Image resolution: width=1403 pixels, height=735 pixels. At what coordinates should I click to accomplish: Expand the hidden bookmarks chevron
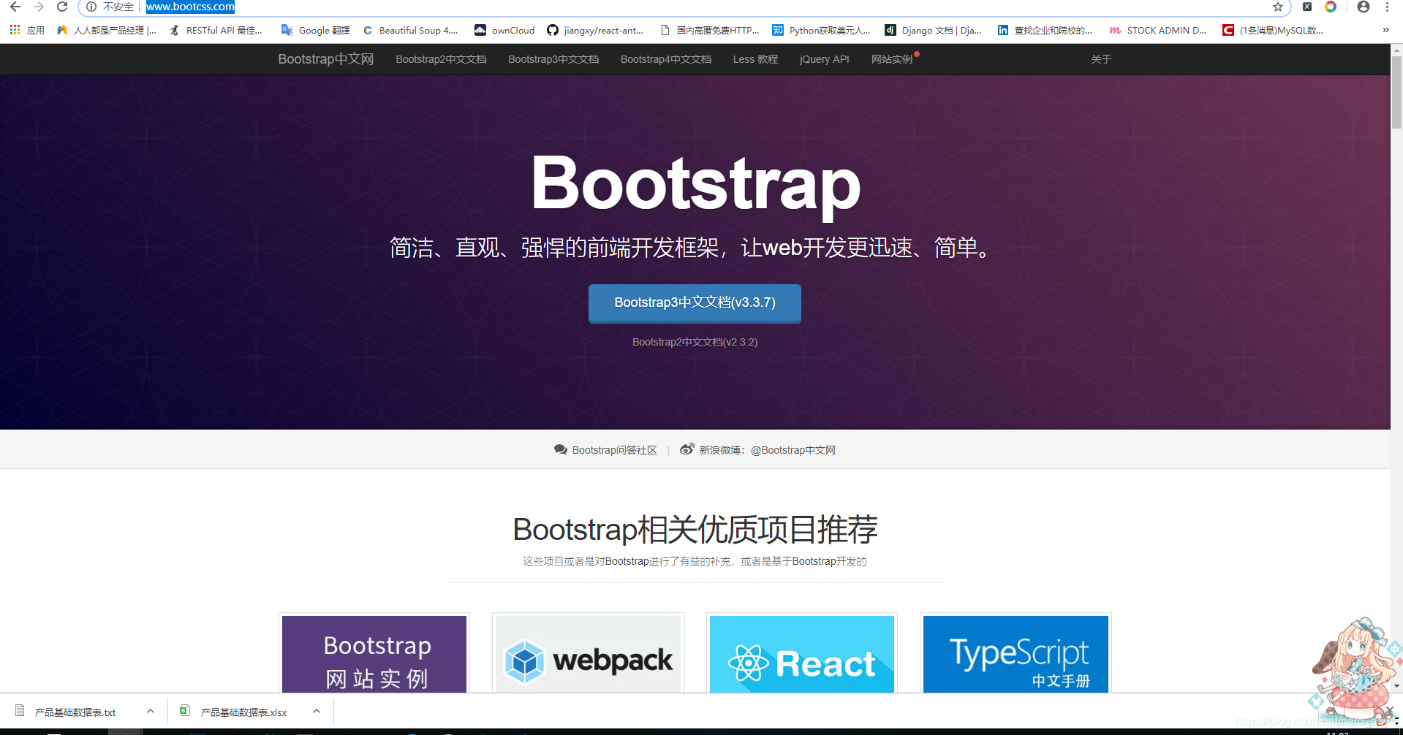[1385, 30]
